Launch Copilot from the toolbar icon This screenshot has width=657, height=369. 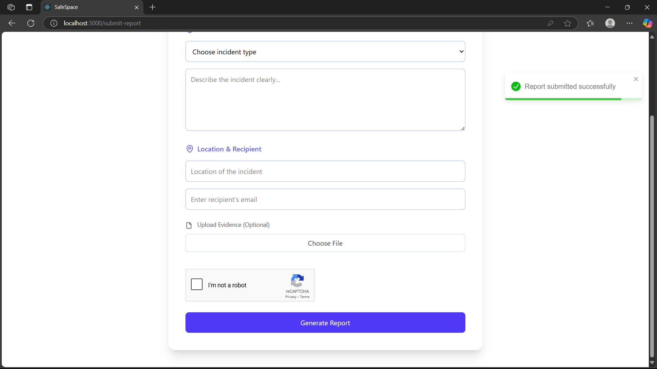647,23
